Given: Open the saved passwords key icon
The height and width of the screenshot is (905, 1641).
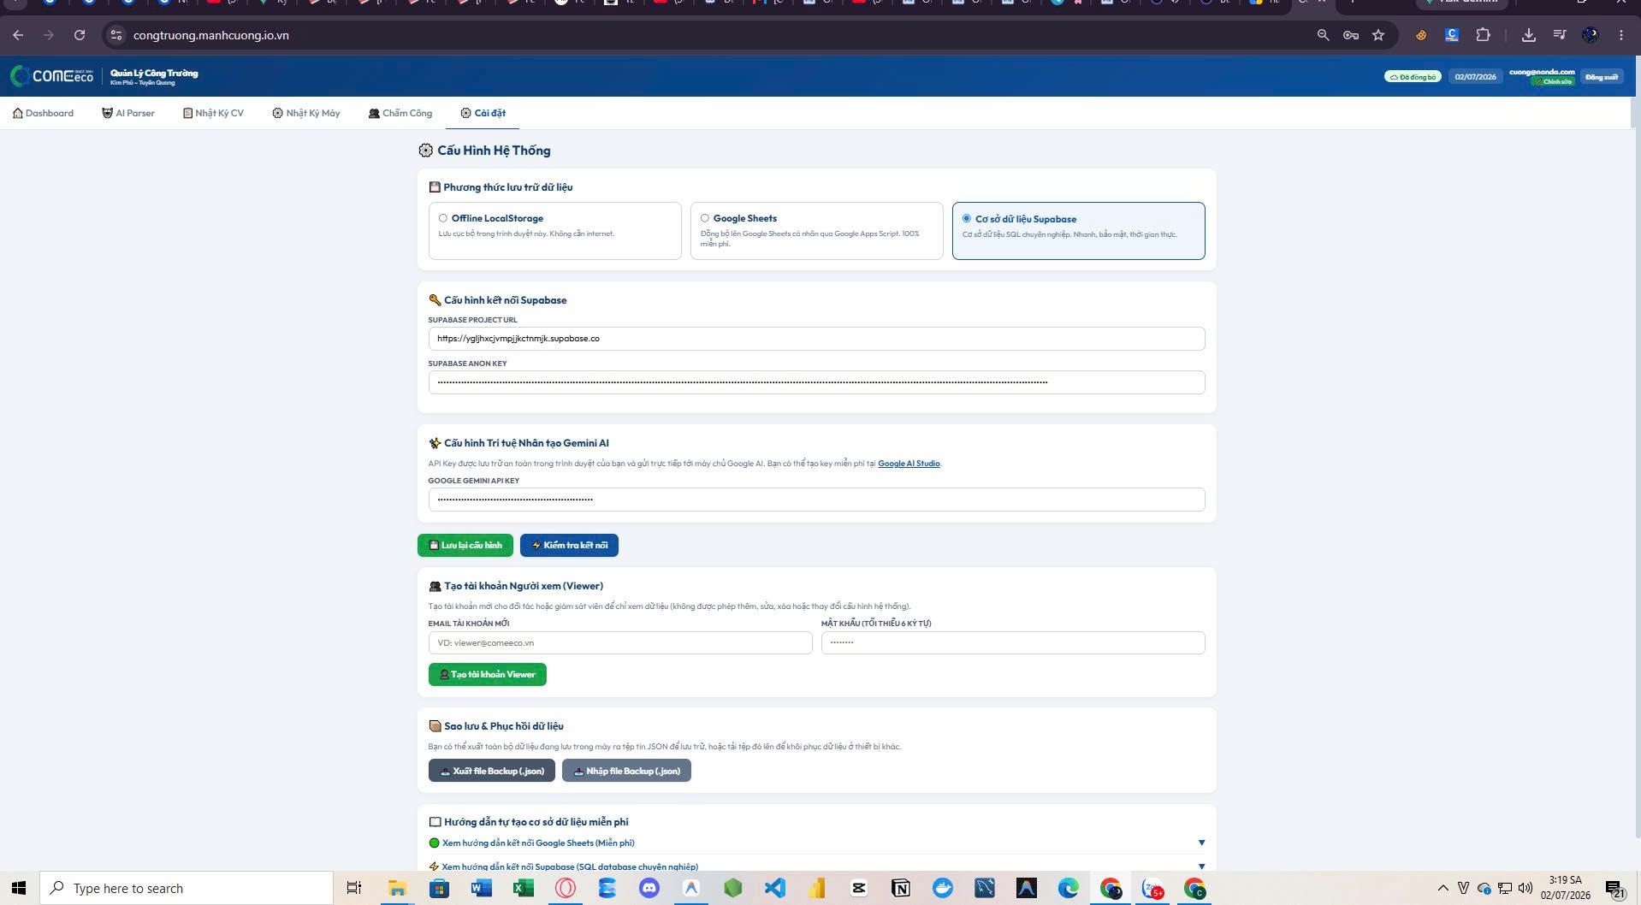Looking at the screenshot, I should [x=1351, y=35].
